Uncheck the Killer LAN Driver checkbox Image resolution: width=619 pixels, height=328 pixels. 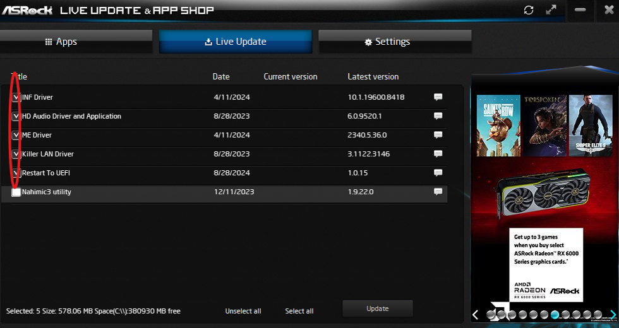[16, 154]
